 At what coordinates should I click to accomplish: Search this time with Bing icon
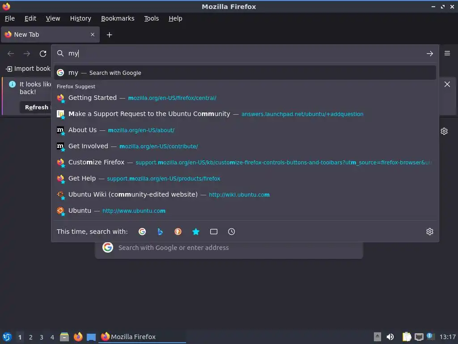tap(160, 232)
